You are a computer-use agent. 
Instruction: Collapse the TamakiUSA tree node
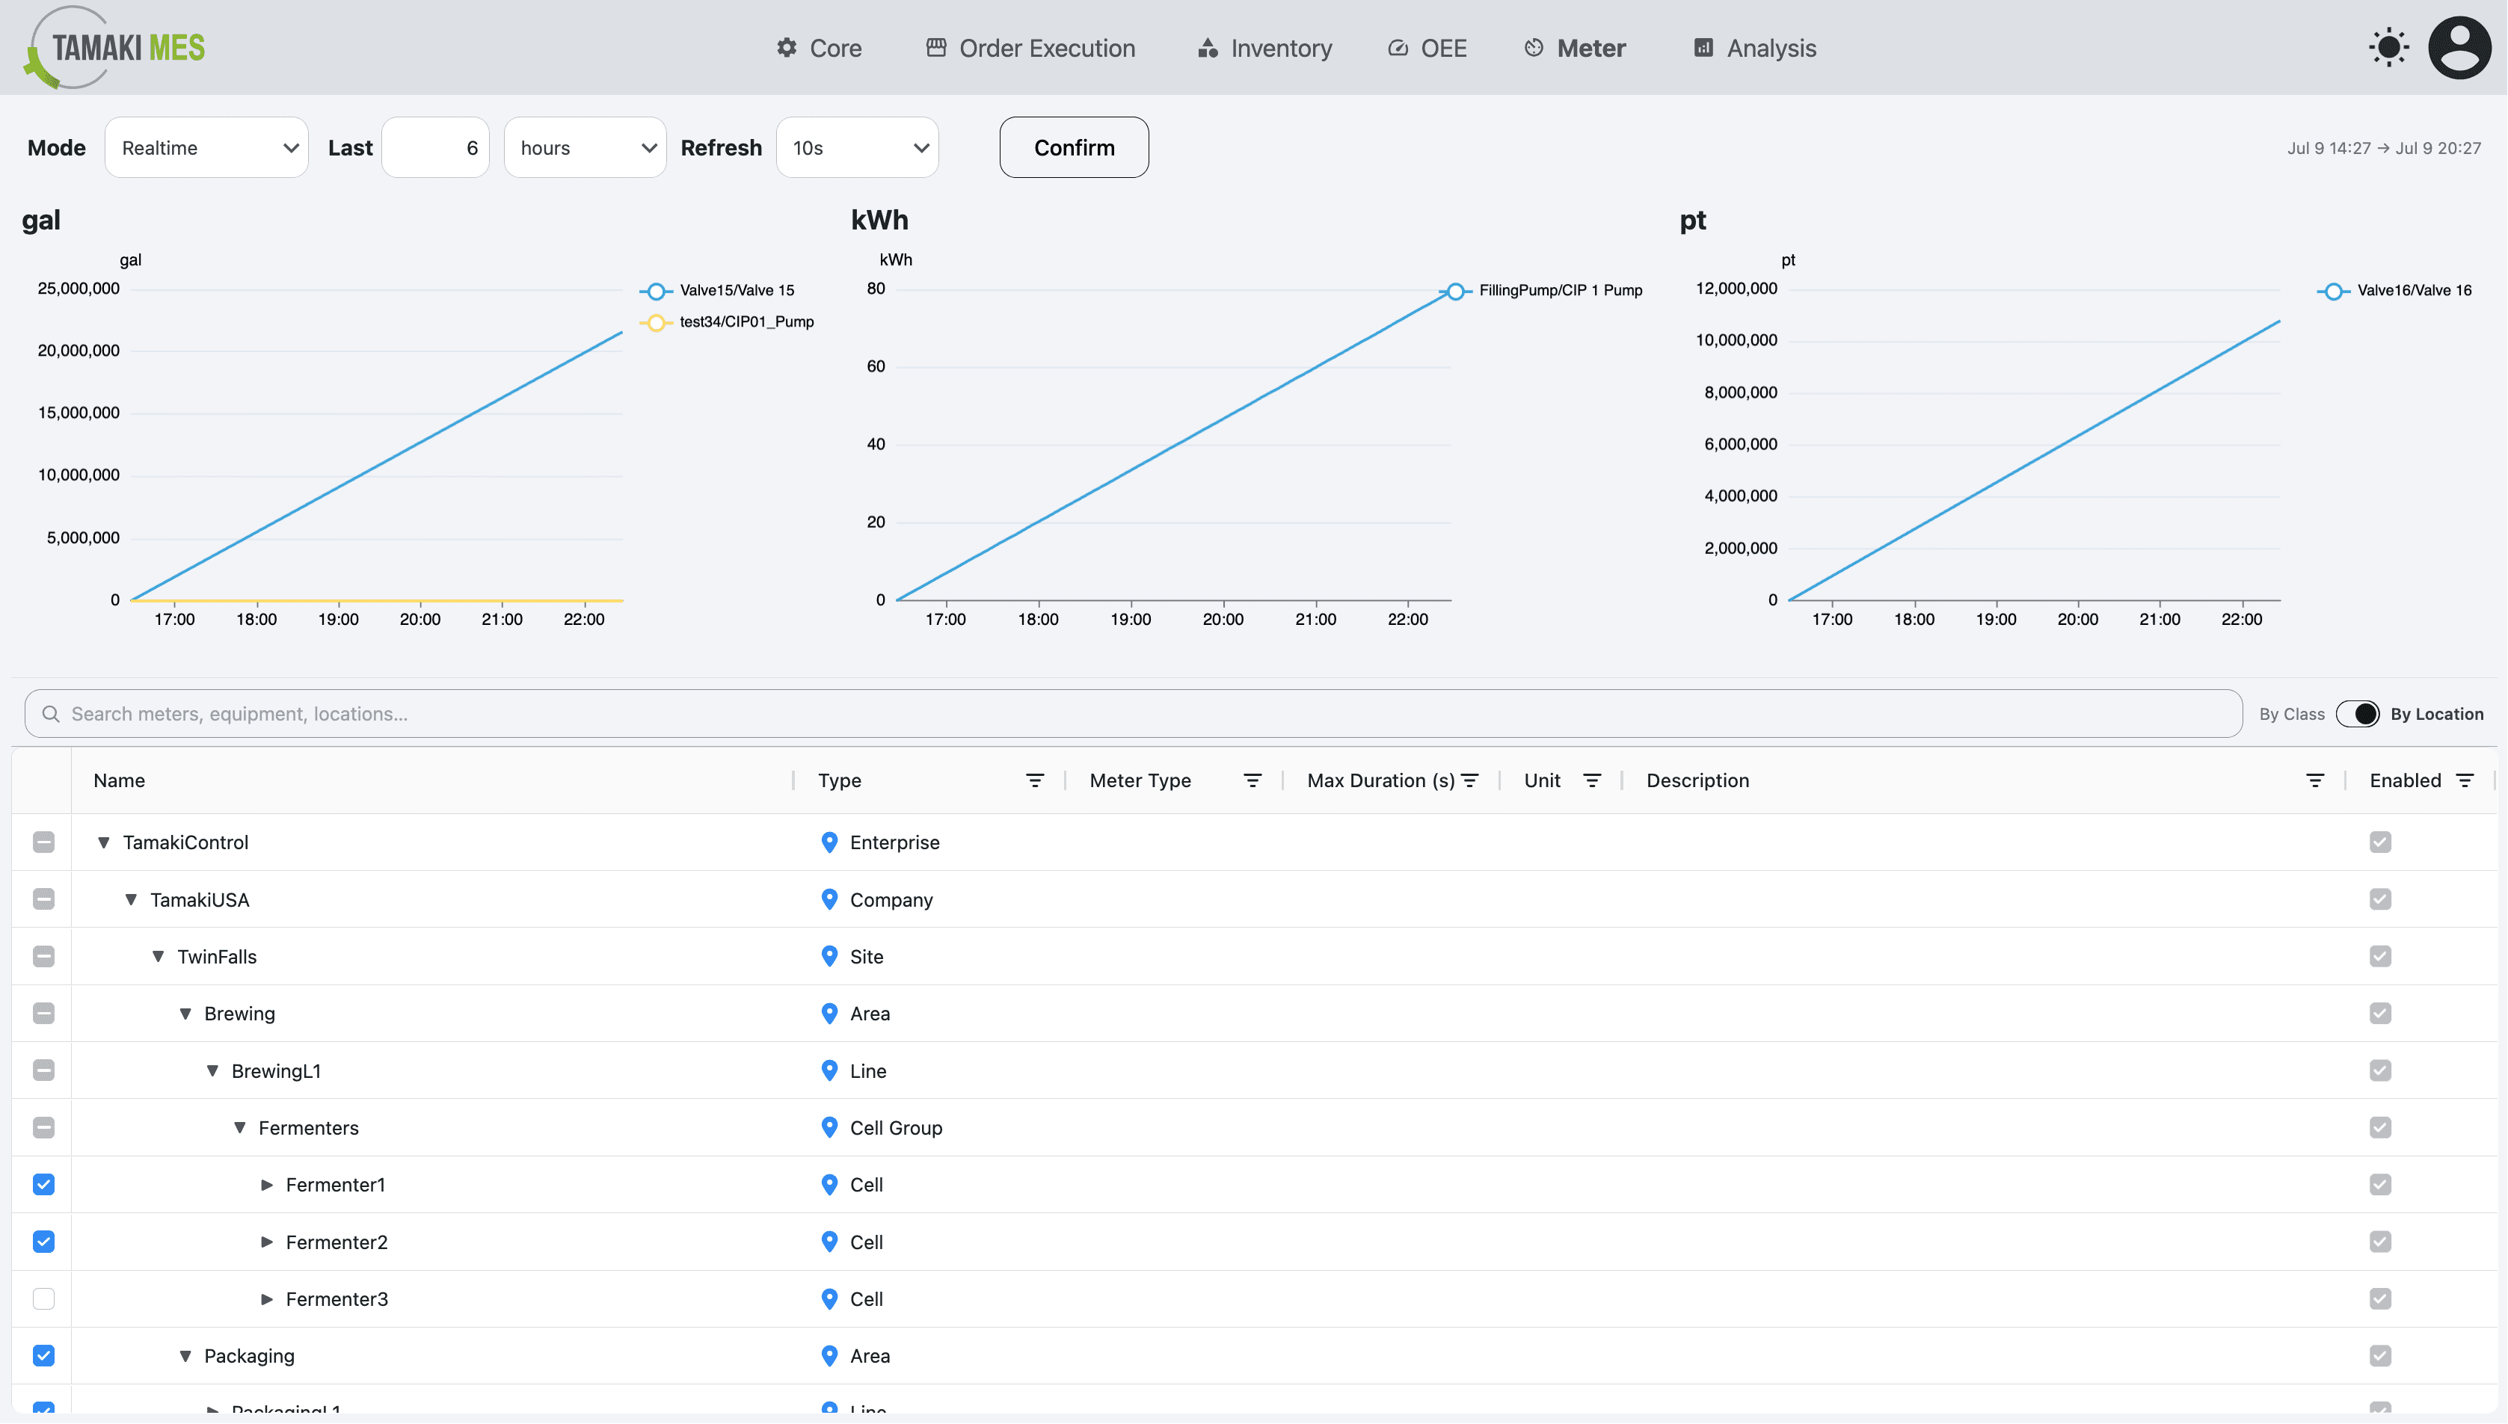[x=130, y=899]
